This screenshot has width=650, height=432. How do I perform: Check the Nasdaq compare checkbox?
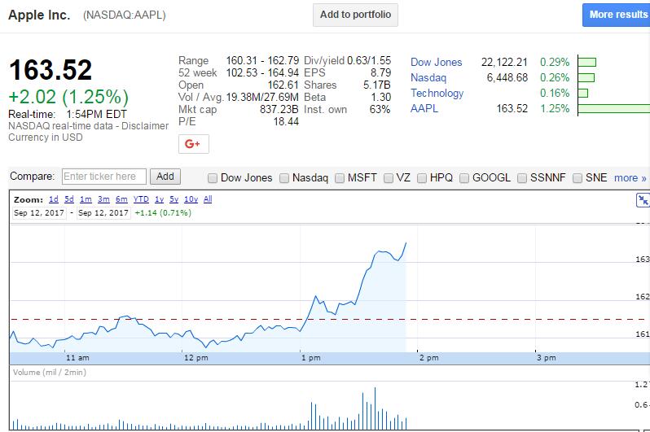pyautogui.click(x=284, y=178)
